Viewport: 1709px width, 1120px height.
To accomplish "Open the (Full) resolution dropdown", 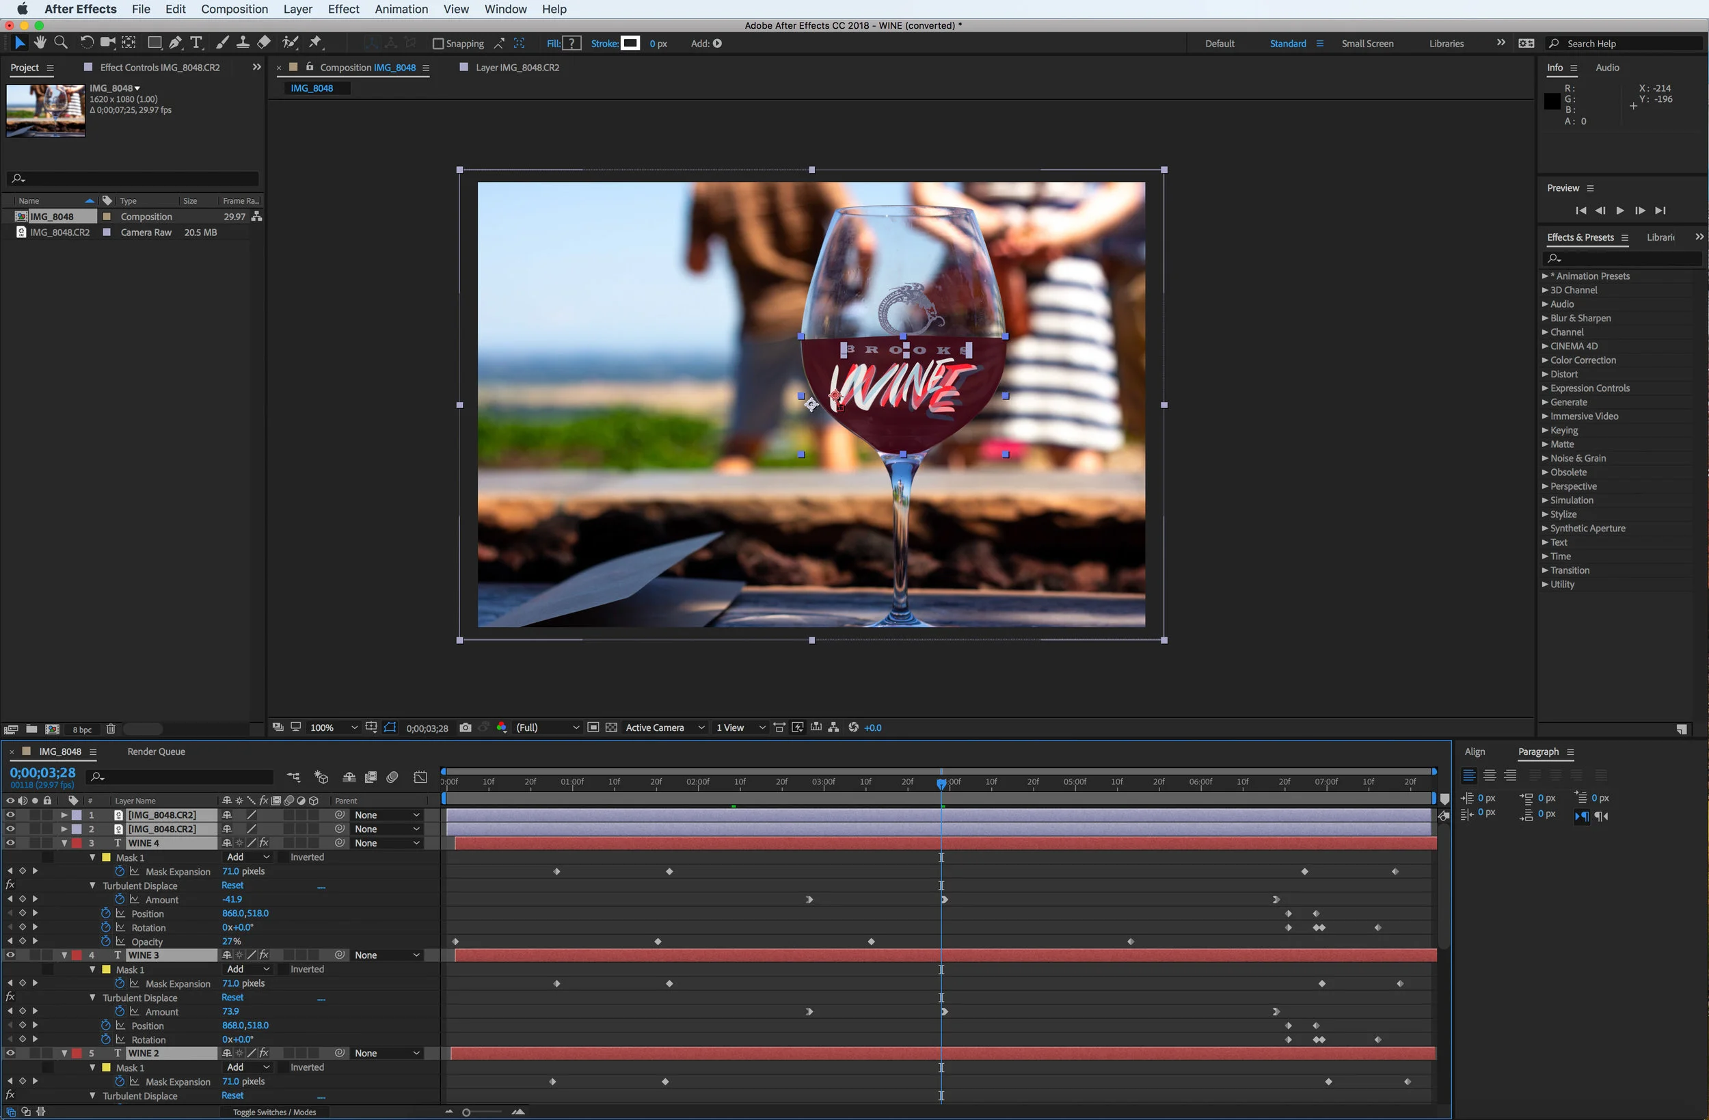I will tap(547, 728).
